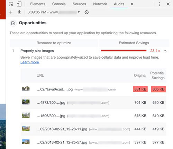The width and height of the screenshot is (173, 149).
Task: Open the Elements tab
Action: (38, 4)
